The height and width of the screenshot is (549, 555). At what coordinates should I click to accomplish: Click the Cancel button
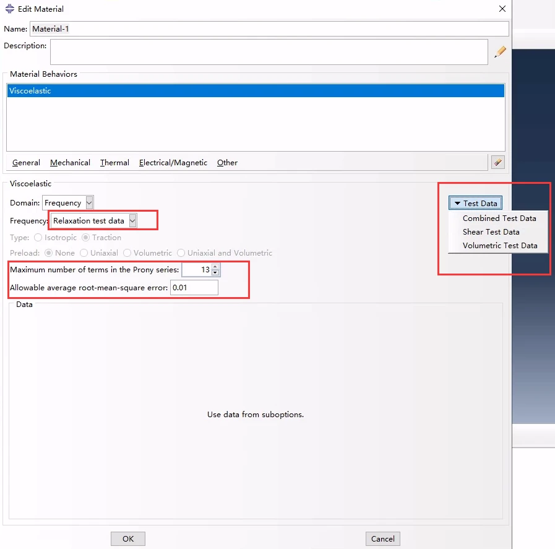(x=382, y=538)
